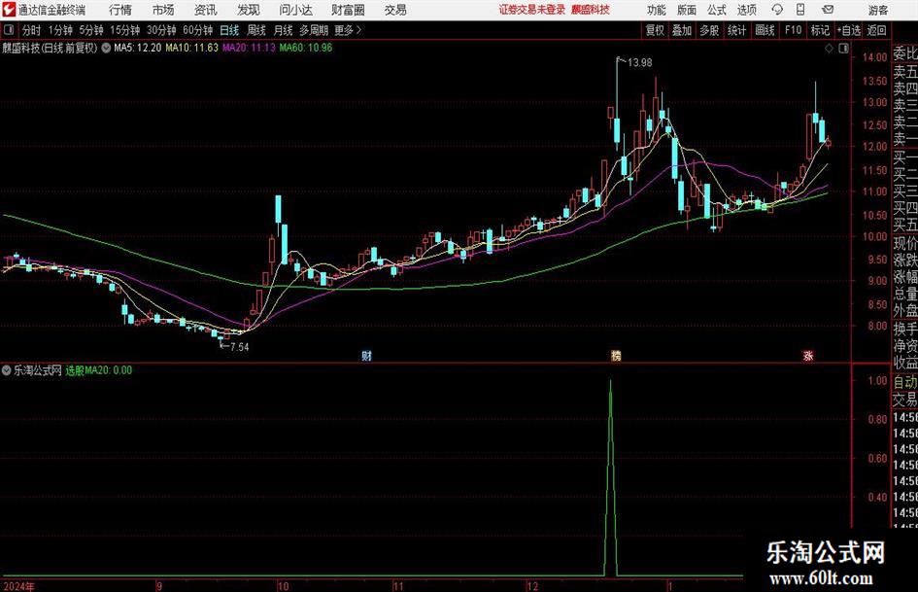Click the month 10 tick on the time axis
Screen dimensions: 918x592
point(283,586)
